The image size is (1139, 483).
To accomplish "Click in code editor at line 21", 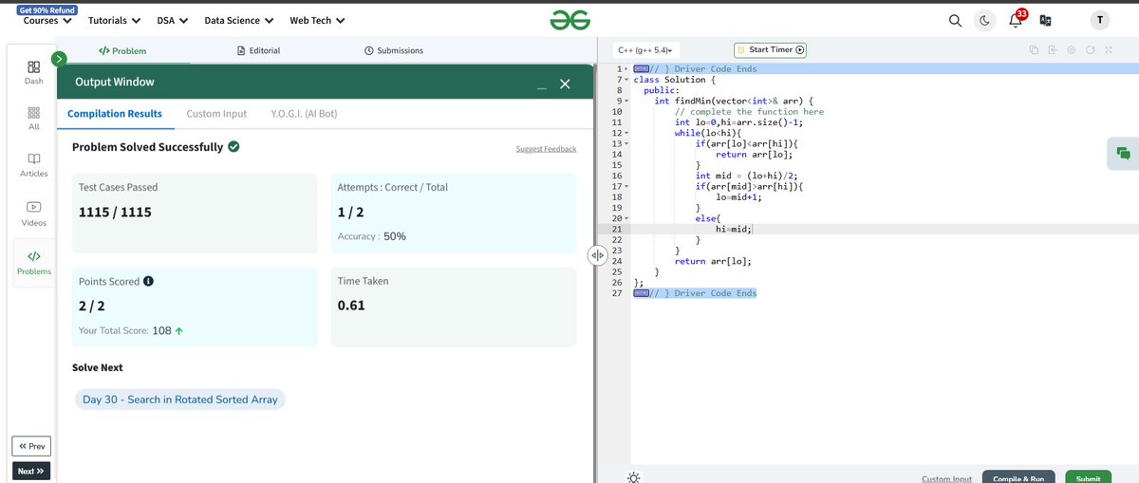I will [x=883, y=229].
